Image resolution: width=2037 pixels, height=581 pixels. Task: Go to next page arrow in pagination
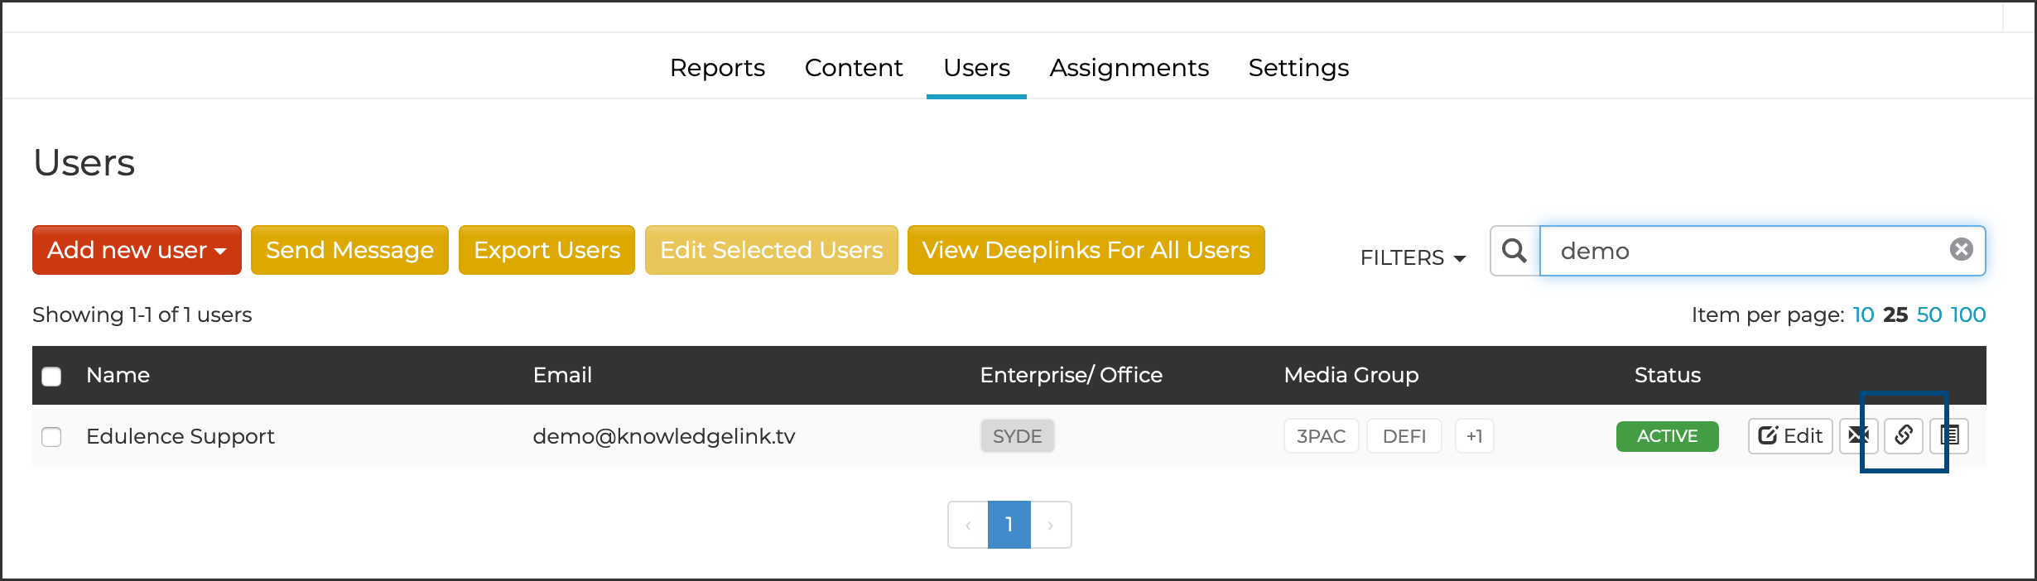[1051, 525]
